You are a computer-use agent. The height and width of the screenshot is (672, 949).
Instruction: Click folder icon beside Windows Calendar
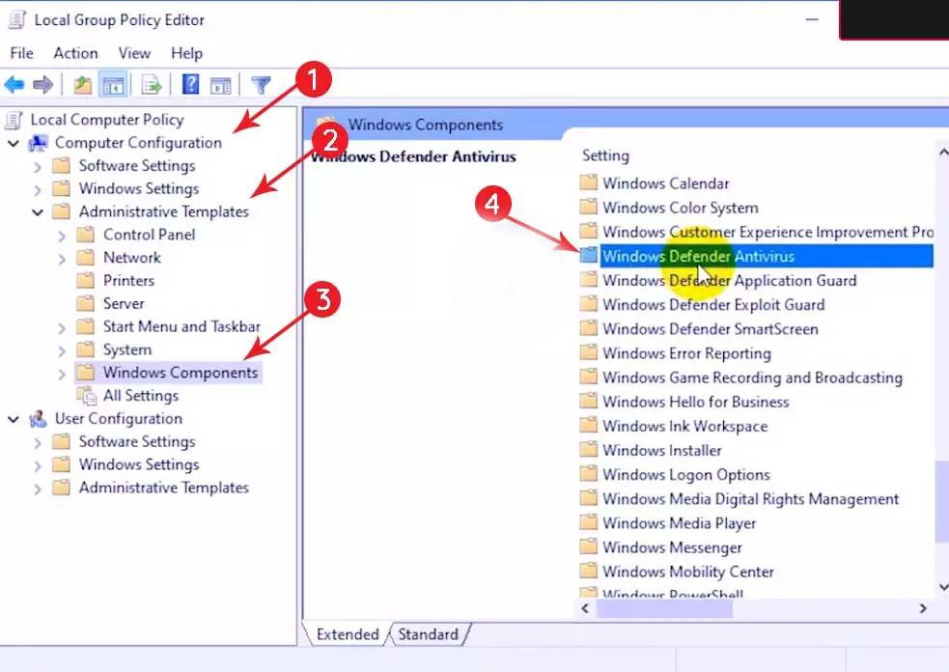click(588, 182)
